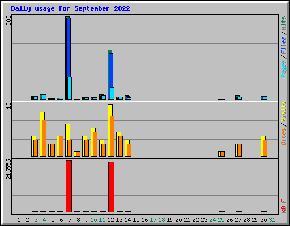Click day label '1' on the axis
The image size is (290, 226).
click(x=19, y=220)
